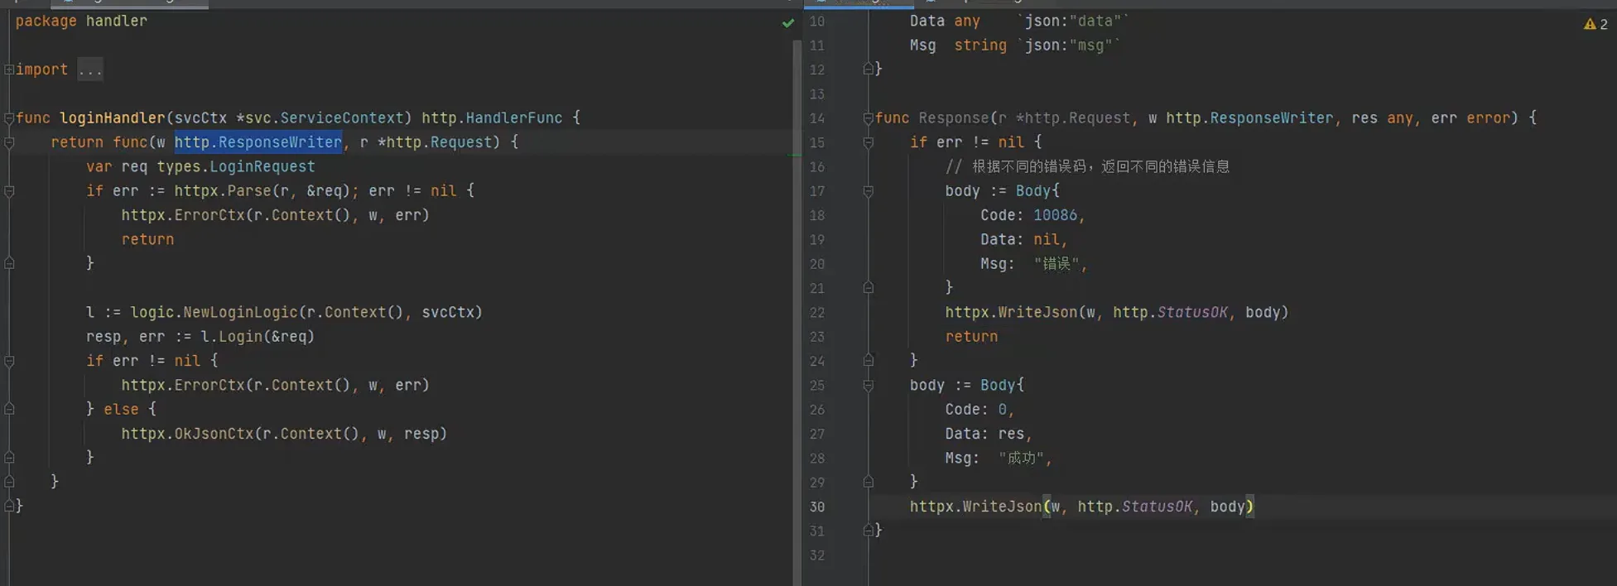This screenshot has width=1617, height=586.
Task: Click line number 30 in the gutter
Action: point(817,507)
